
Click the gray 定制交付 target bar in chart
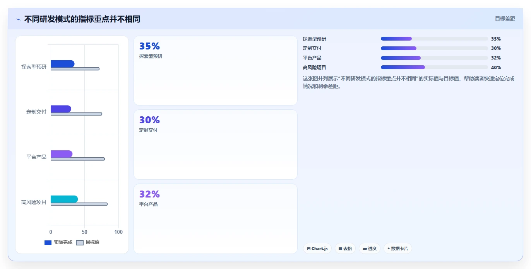click(x=76, y=114)
